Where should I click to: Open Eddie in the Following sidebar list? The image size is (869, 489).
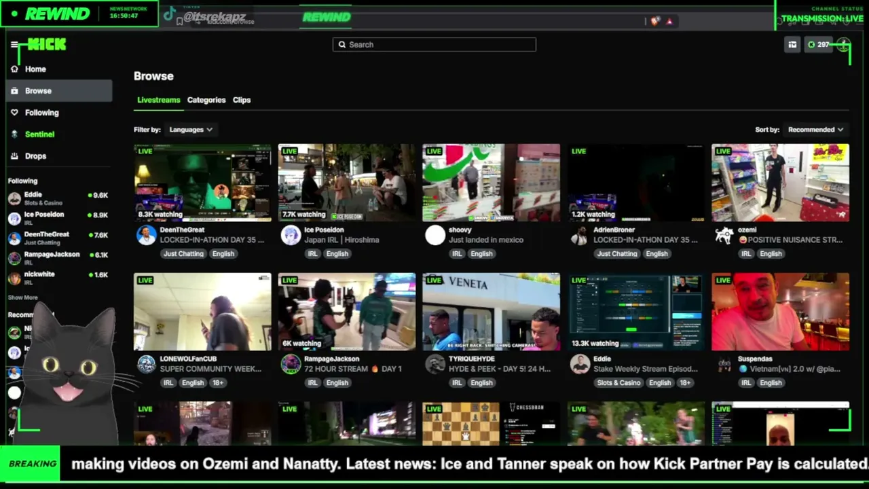[x=58, y=198]
